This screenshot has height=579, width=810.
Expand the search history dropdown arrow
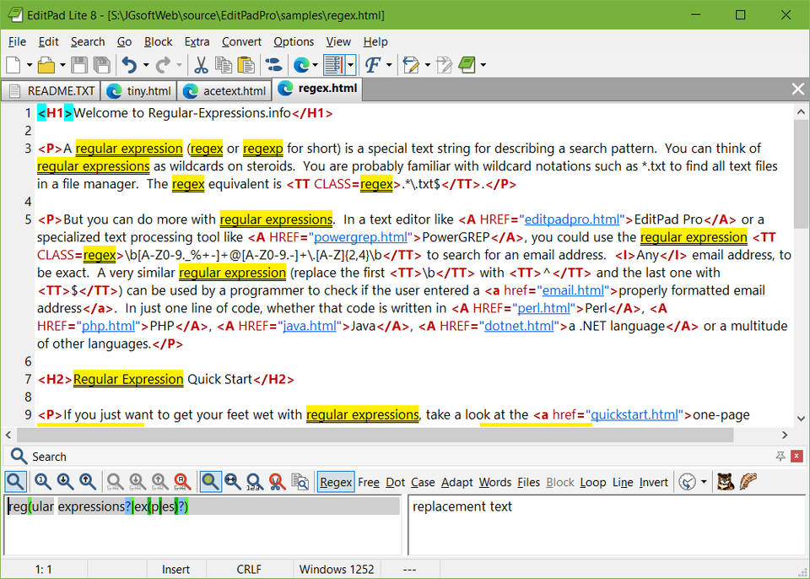[x=704, y=482]
